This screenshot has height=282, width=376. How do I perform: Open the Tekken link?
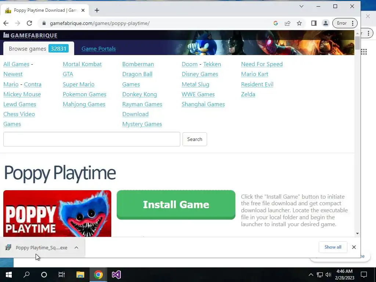pos(212,64)
